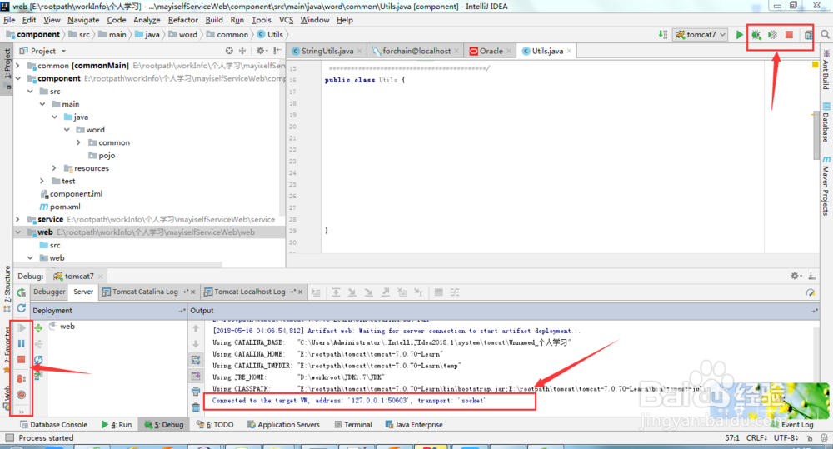Click the Update application icon in Debug panel
Viewport: 833px width, 449px height.
tap(22, 308)
